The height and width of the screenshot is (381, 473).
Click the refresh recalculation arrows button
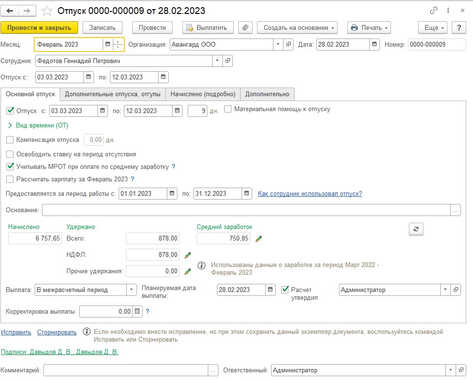416,229
